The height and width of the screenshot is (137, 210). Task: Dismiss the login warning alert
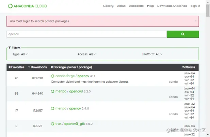click(196, 21)
